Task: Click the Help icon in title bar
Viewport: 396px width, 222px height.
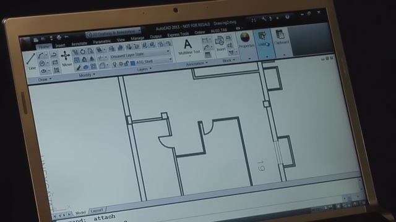Action: coord(287,17)
